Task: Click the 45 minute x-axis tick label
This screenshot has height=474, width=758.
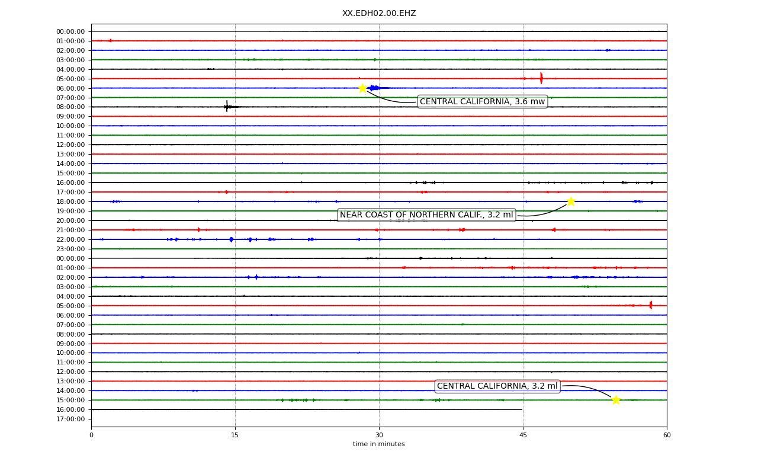Action: (523, 435)
